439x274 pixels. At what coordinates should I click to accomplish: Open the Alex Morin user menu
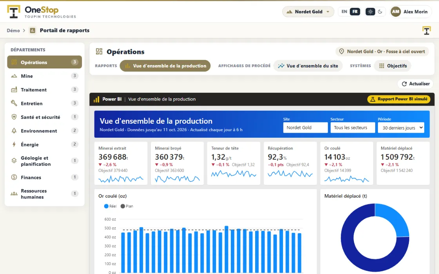(x=411, y=12)
